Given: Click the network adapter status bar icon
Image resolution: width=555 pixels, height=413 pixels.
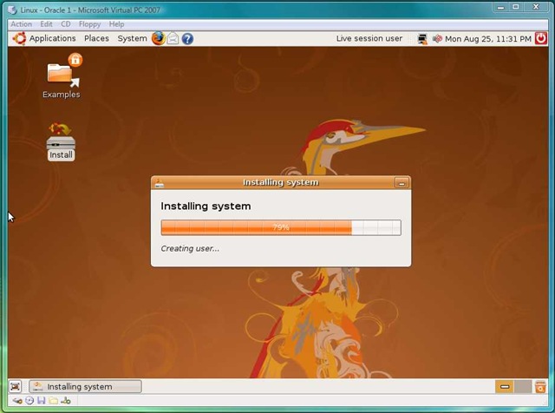Looking at the screenshot, I should coord(66,401).
